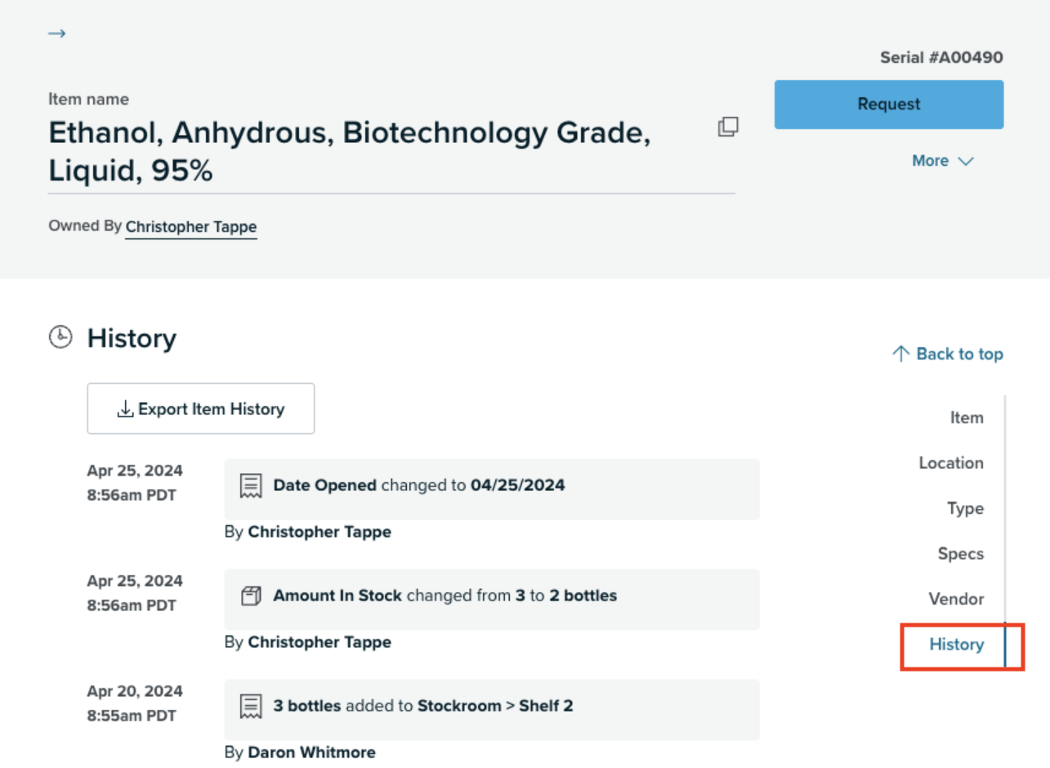The width and height of the screenshot is (1050, 768).
Task: Click the clock icon beside the History heading
Action: [x=59, y=337]
